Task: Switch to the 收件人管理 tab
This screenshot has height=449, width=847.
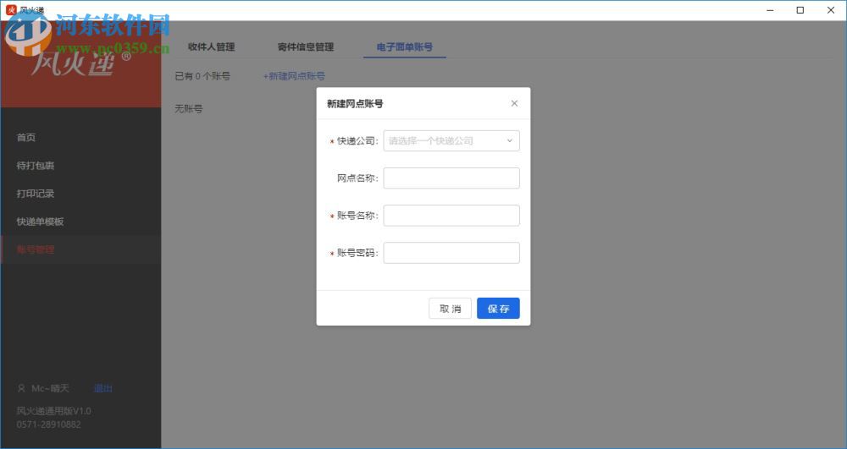Action: click(211, 47)
